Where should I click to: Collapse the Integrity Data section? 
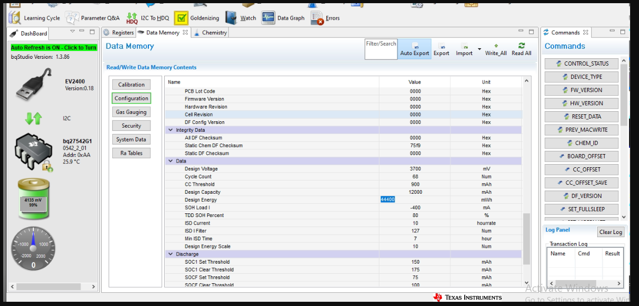[171, 130]
